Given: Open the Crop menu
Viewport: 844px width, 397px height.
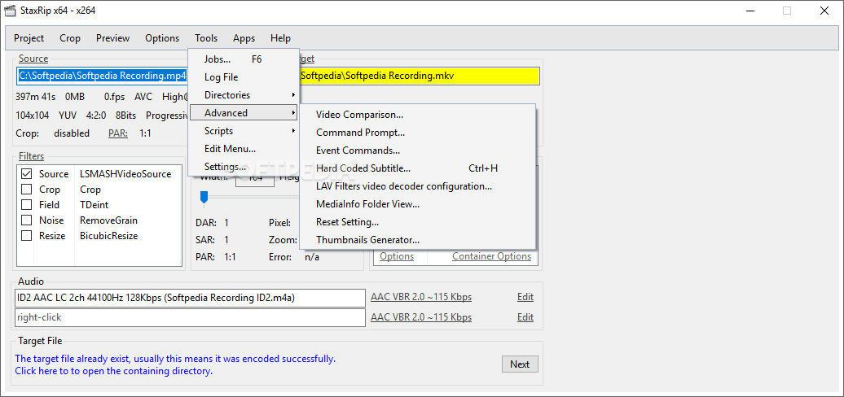Looking at the screenshot, I should click(70, 38).
